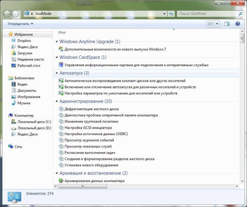Viewport: 247px width, 207px height.
Task: Open Просмотр локальных служб
Action: [88, 146]
